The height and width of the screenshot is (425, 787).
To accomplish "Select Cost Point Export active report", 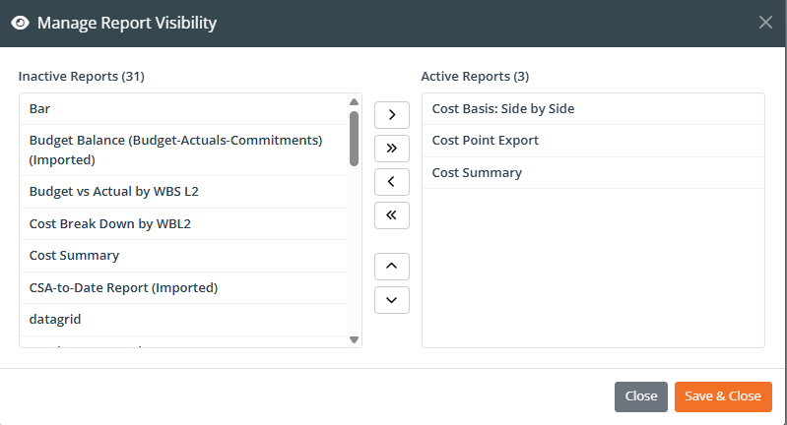I will pos(593,141).
